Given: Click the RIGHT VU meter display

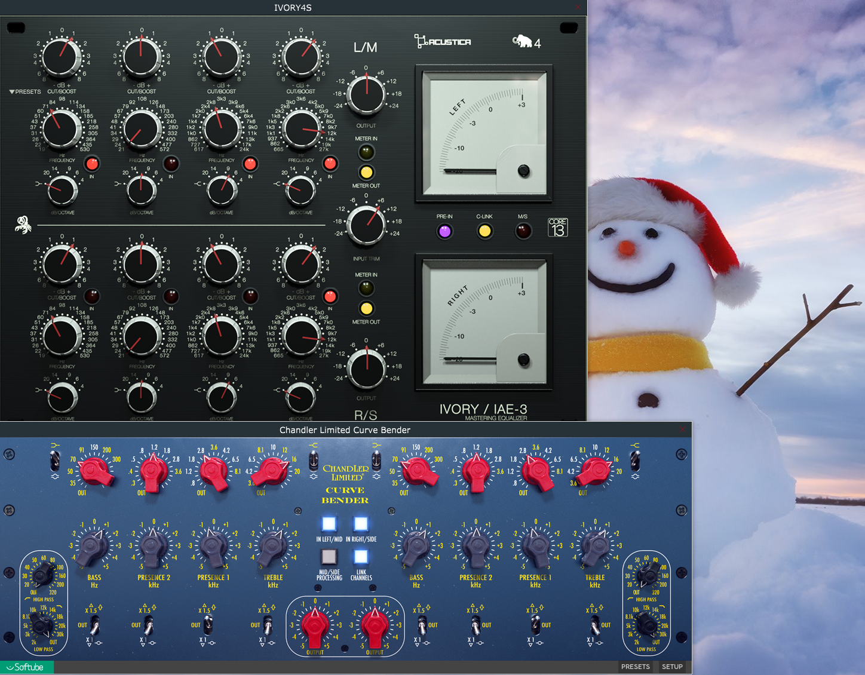Looking at the screenshot, I should 484,321.
